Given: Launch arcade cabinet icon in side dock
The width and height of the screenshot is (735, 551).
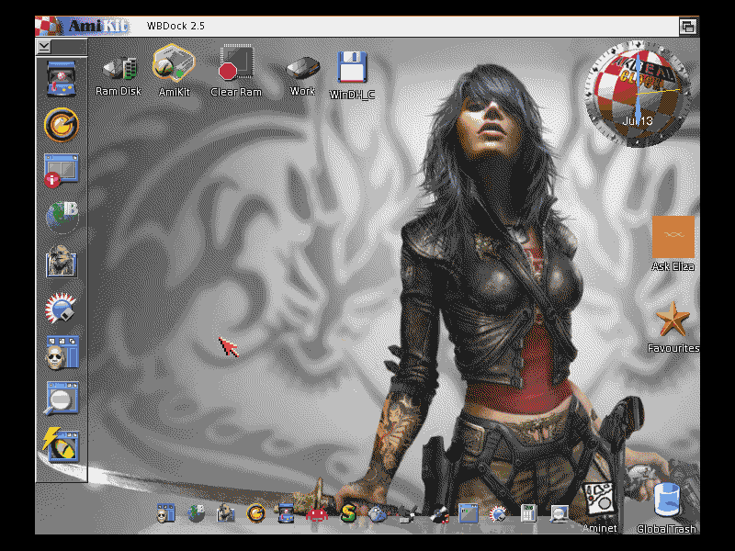Looking at the screenshot, I should (x=61, y=78).
